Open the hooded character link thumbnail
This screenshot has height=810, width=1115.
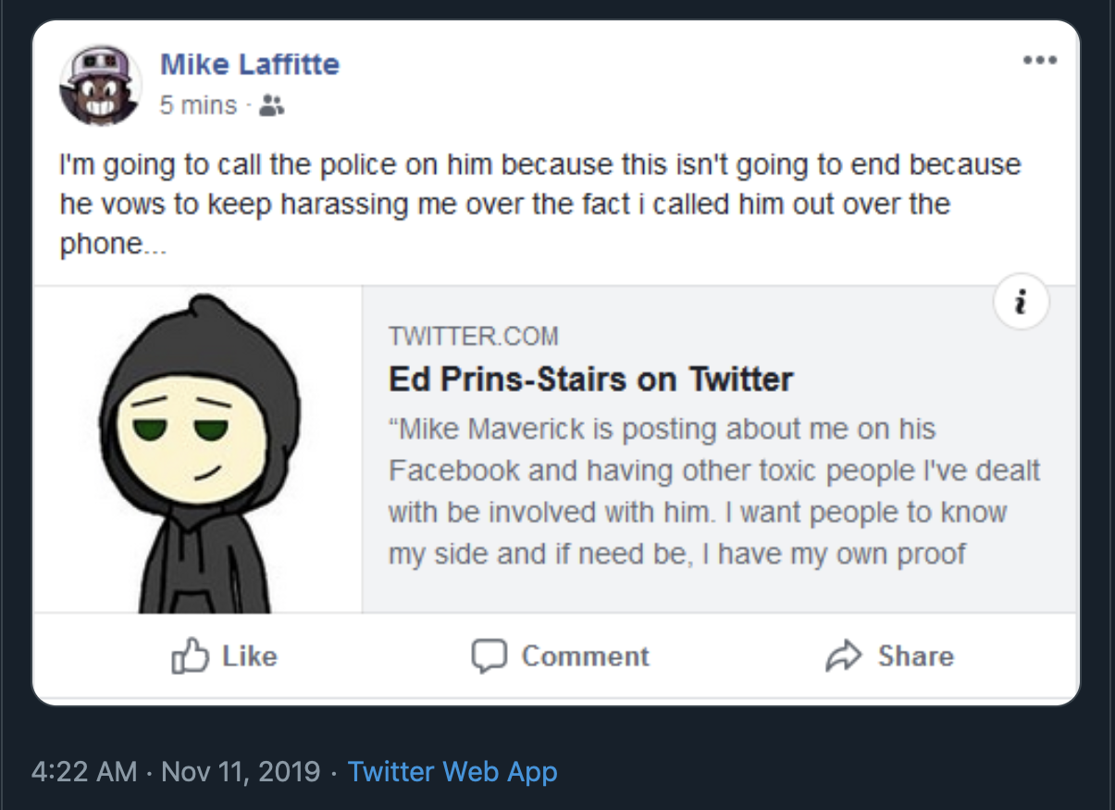tap(198, 451)
